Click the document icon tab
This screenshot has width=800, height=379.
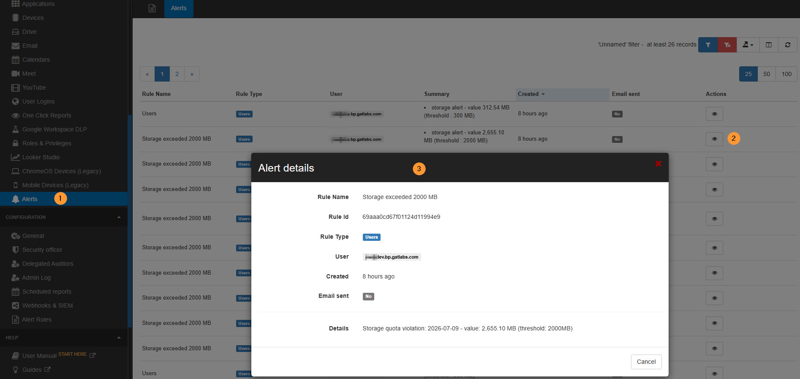coord(152,8)
